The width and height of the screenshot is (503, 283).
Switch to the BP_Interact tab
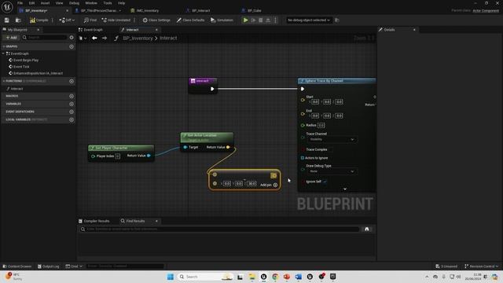[201, 10]
